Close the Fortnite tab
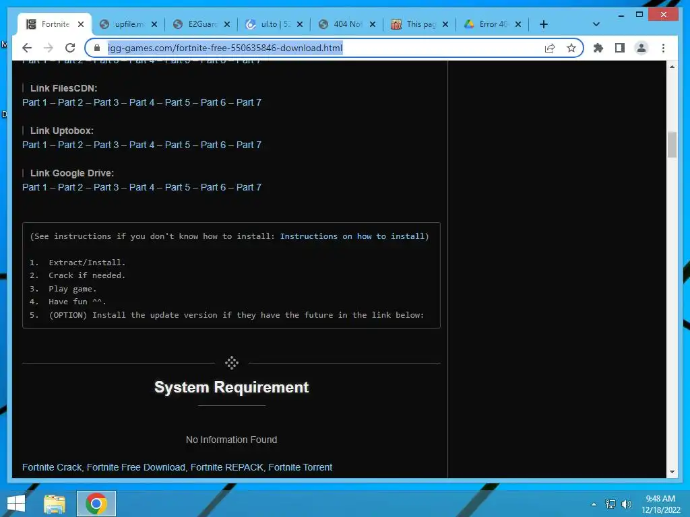This screenshot has width=690, height=517. click(x=81, y=24)
